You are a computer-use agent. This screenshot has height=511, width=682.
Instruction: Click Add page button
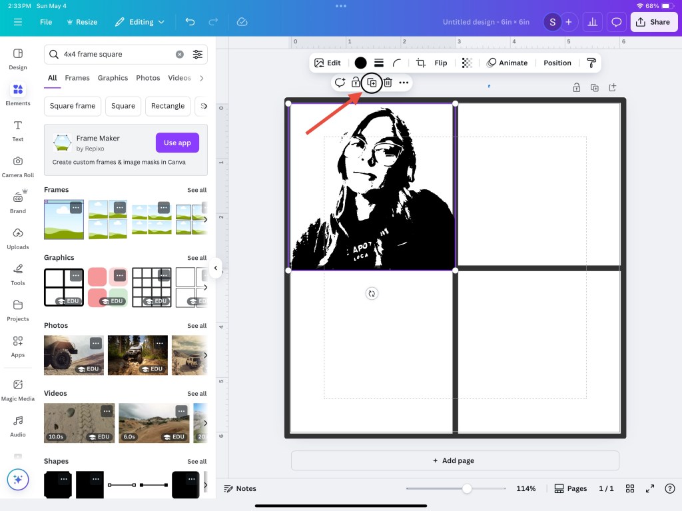click(454, 460)
